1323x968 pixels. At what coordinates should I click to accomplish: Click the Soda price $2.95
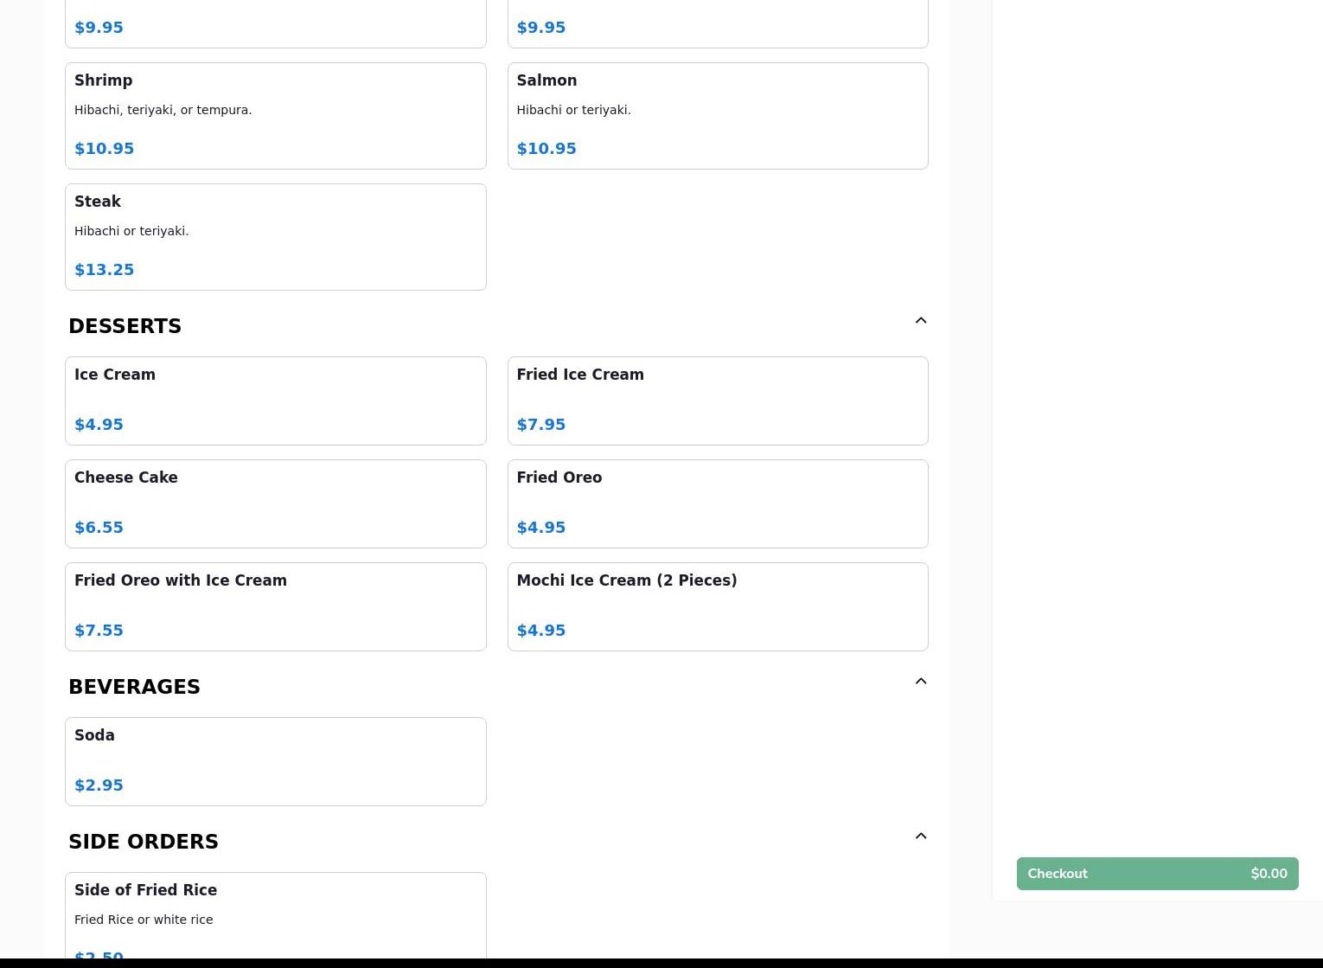coord(99,785)
